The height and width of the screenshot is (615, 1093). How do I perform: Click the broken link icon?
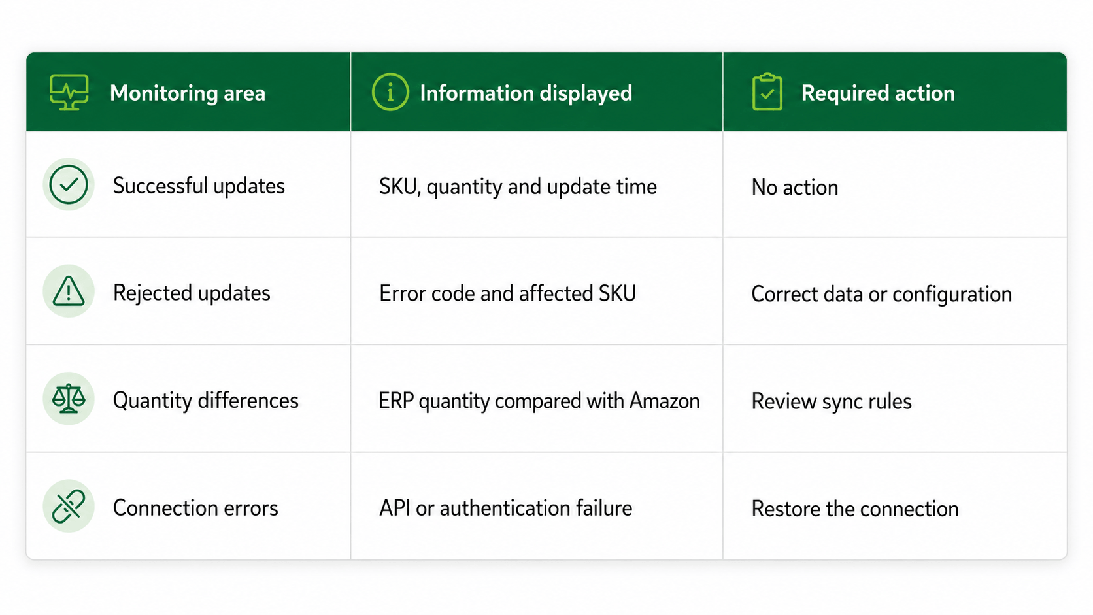[69, 507]
